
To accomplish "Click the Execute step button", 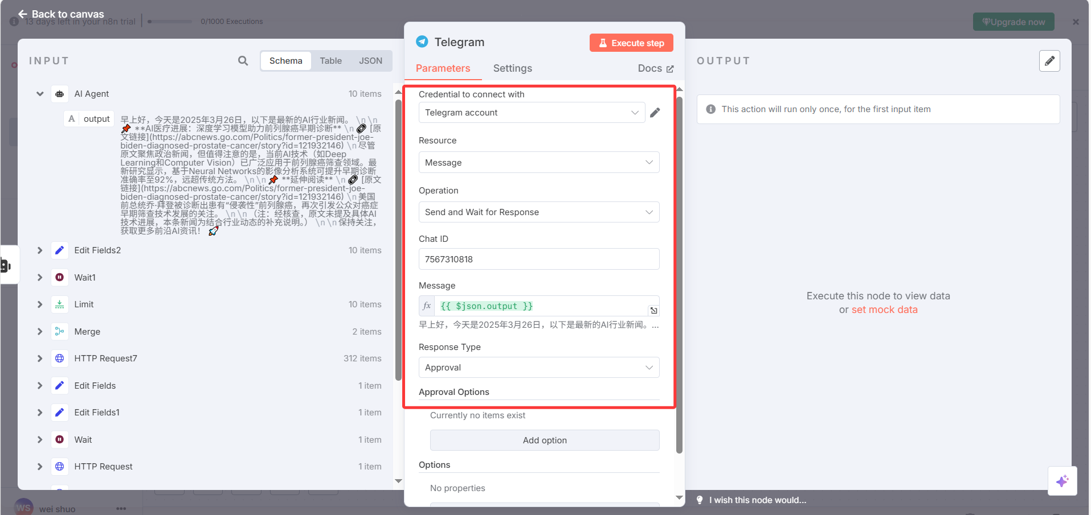I will click(631, 43).
